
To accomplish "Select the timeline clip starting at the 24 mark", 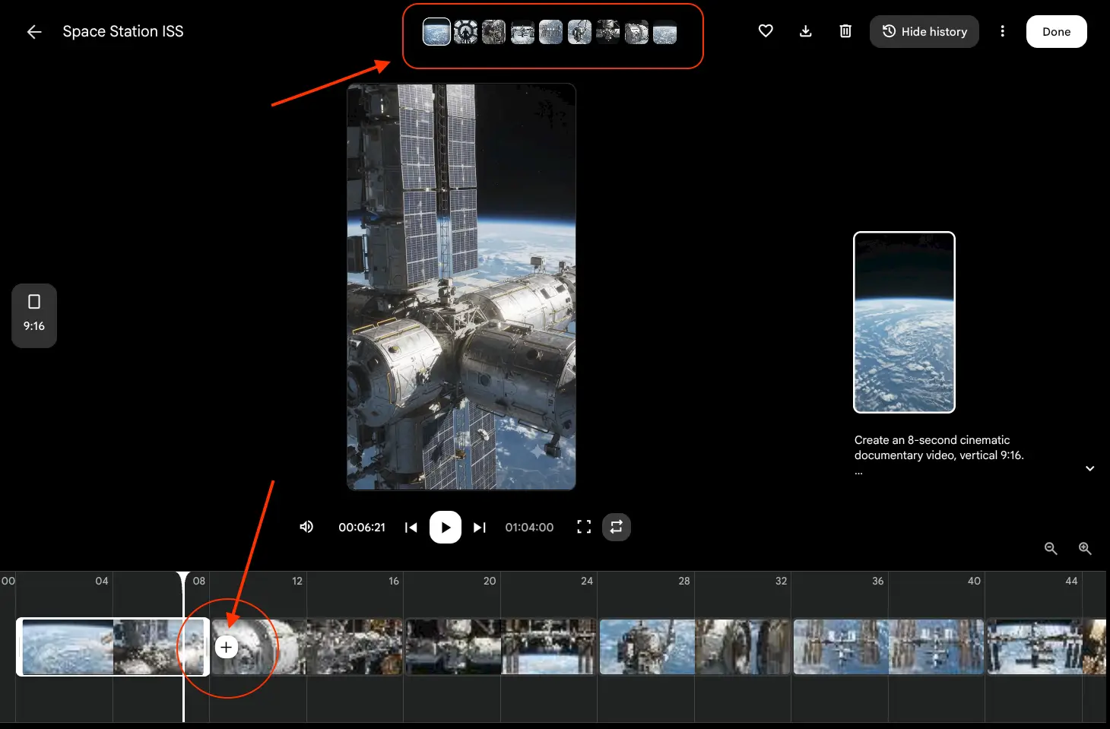I will click(695, 647).
